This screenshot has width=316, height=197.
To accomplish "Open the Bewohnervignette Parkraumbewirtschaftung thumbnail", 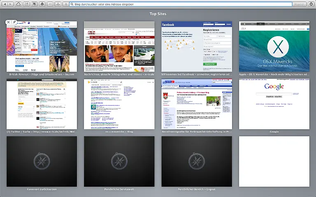I will (x=197, y=104).
